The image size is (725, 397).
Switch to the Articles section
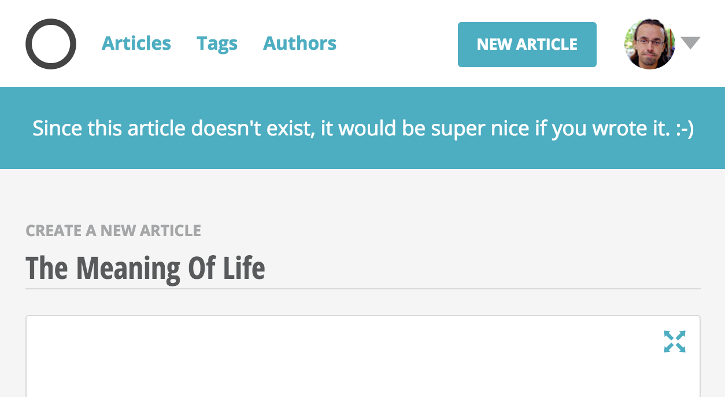pyautogui.click(x=136, y=43)
